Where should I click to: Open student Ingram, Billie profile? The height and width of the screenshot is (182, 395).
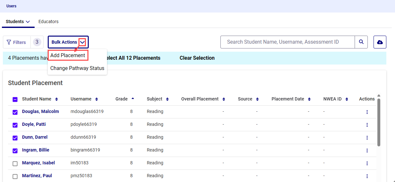click(x=36, y=150)
